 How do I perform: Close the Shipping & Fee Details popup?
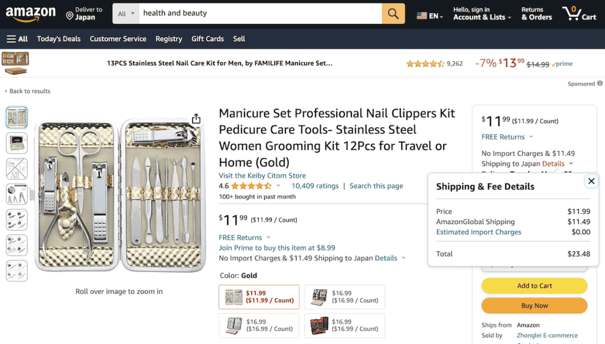pos(591,181)
